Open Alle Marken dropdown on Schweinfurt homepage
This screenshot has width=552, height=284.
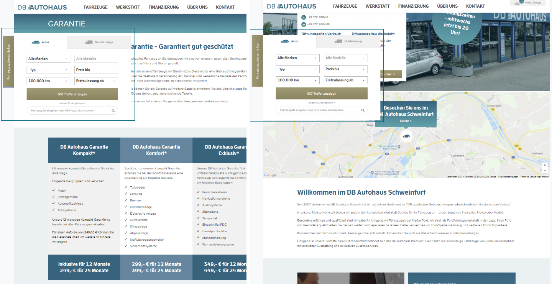click(297, 58)
